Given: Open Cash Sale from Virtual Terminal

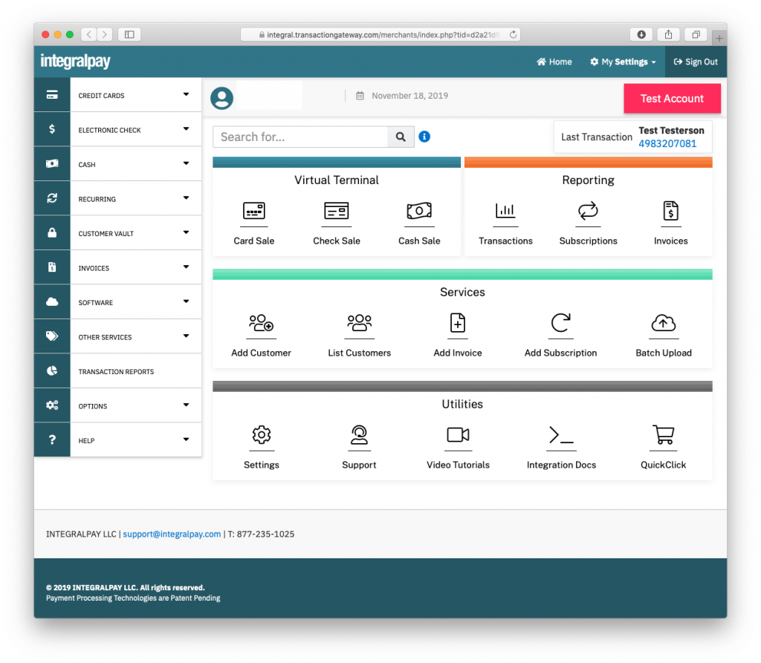Looking at the screenshot, I should pyautogui.click(x=418, y=219).
